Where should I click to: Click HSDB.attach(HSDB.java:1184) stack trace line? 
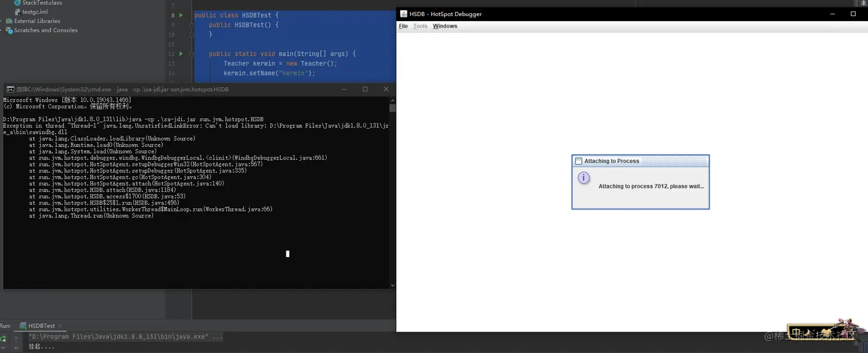103,190
